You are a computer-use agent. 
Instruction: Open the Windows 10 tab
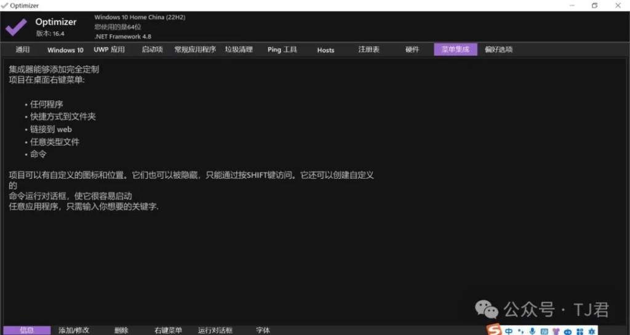65,50
